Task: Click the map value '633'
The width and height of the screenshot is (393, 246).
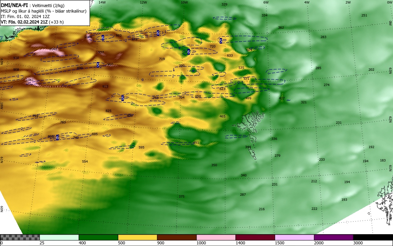Action: pyautogui.click(x=230, y=56)
